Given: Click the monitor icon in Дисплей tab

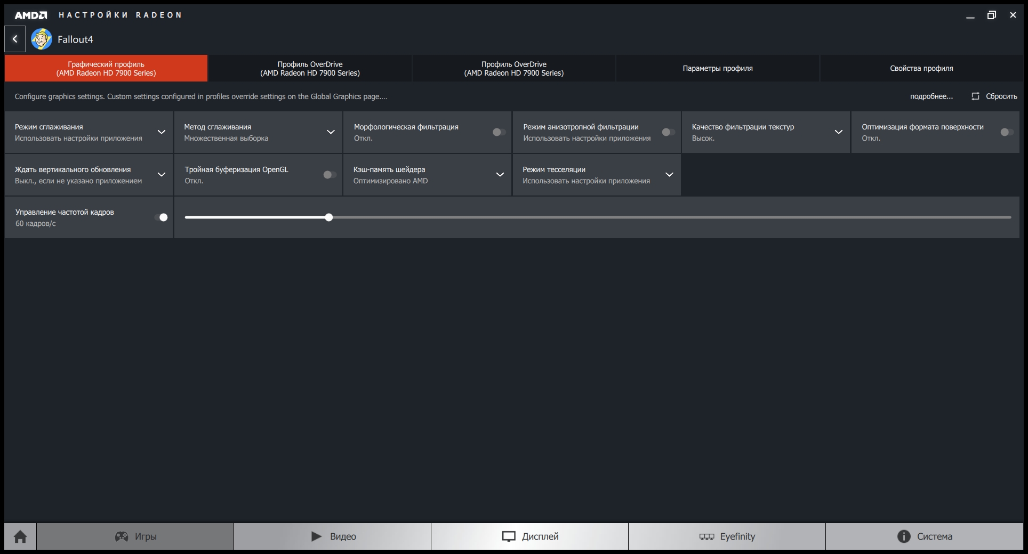Looking at the screenshot, I should (509, 536).
